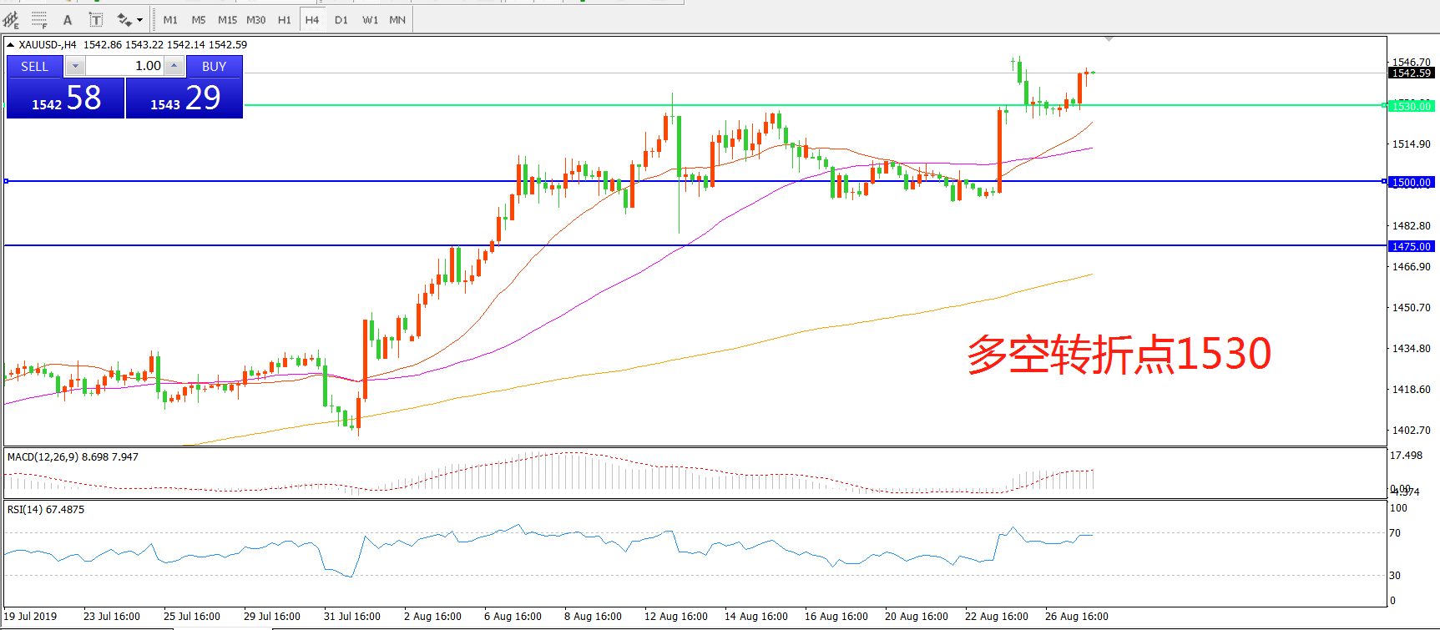Switch to M1 timeframe
This screenshot has height=630, width=1440.
coord(170,19)
